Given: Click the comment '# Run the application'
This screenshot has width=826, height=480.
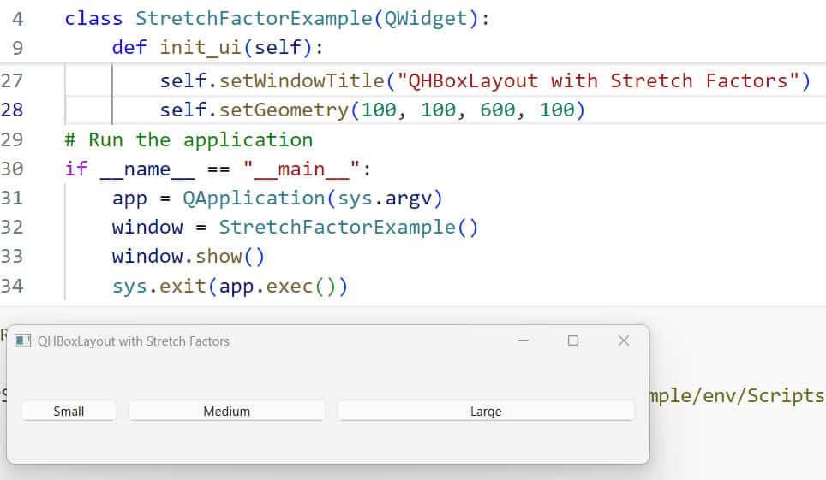Looking at the screenshot, I should [x=189, y=140].
